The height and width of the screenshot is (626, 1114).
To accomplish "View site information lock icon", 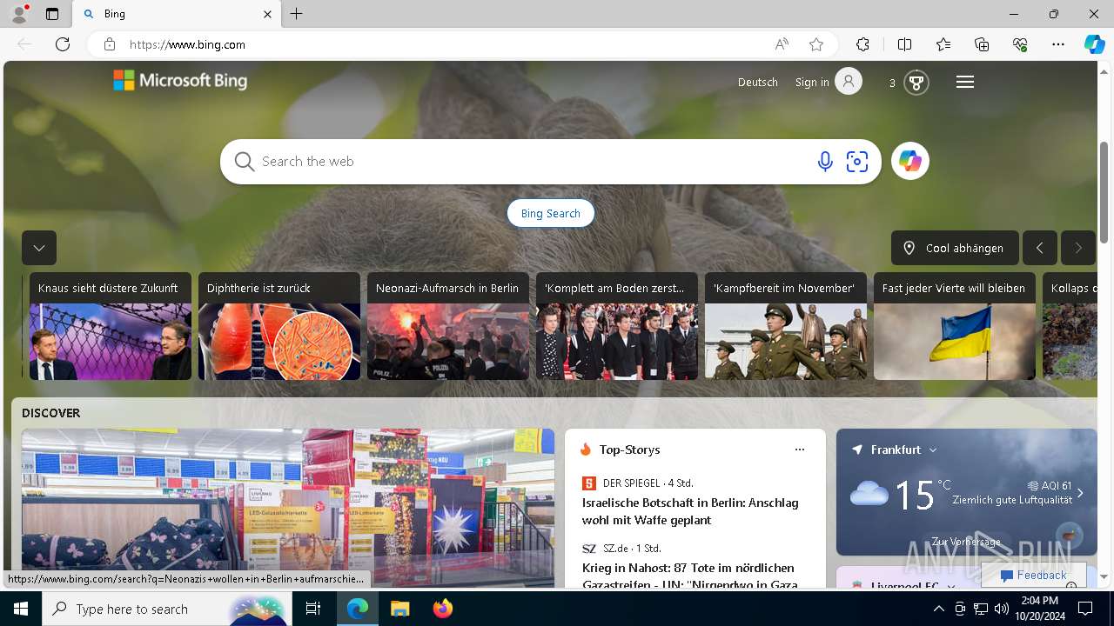I will click(x=109, y=44).
